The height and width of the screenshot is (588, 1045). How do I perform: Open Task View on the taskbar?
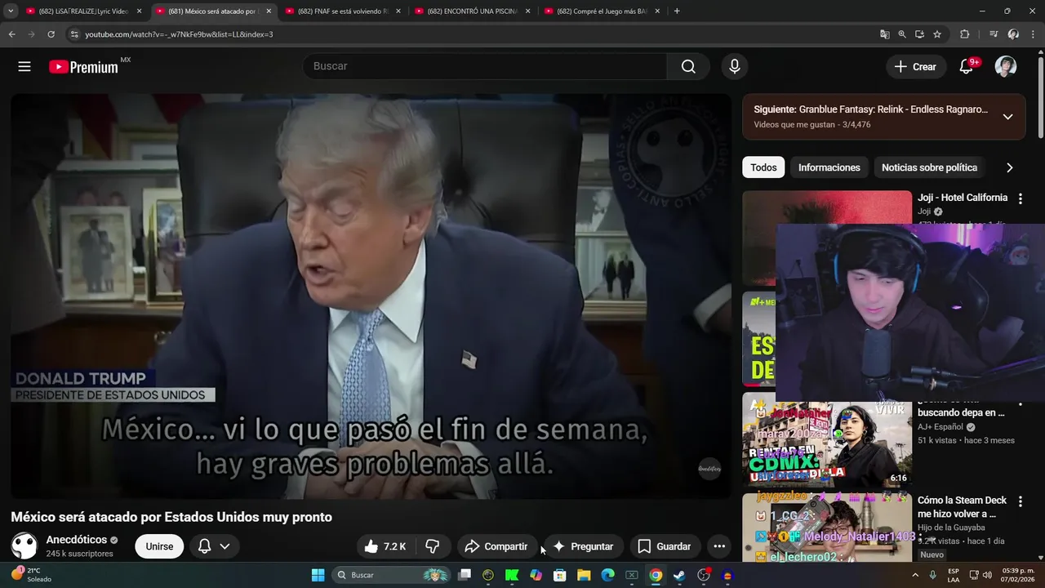tap(465, 575)
